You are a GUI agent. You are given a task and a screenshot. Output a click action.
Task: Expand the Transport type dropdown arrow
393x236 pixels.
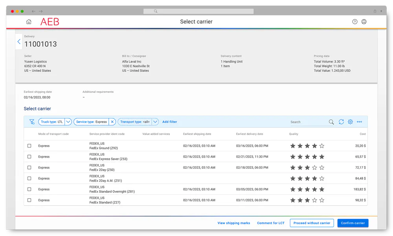click(155, 122)
